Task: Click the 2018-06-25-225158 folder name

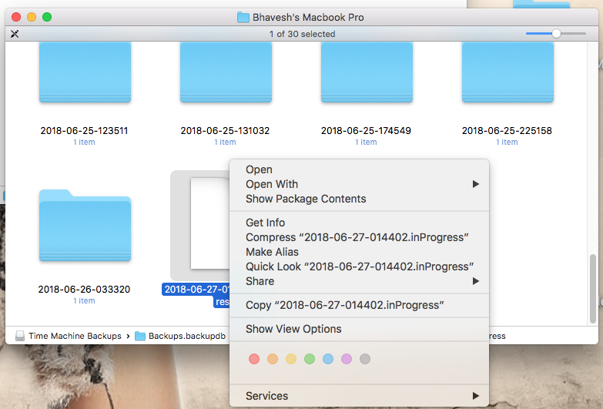Action: coord(507,131)
